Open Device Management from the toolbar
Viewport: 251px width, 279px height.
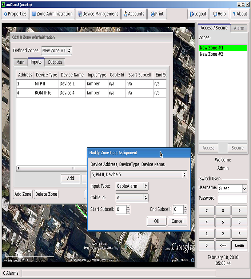click(97, 14)
